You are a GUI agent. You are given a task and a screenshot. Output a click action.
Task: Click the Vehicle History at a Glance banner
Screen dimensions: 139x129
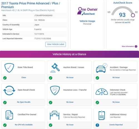[69, 54]
